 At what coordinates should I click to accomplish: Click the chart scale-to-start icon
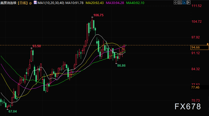click(x=180, y=2)
